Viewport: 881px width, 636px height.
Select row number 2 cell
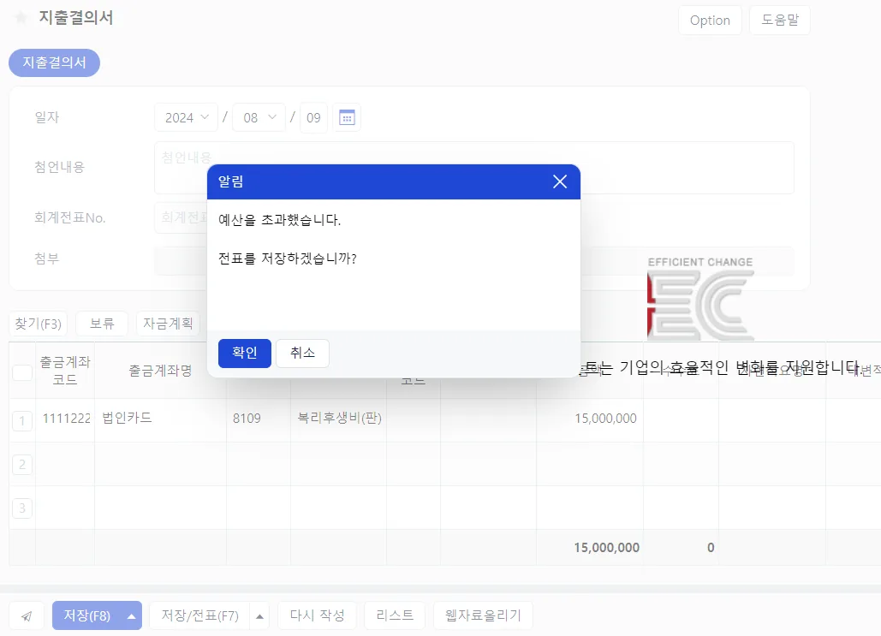pyautogui.click(x=22, y=465)
